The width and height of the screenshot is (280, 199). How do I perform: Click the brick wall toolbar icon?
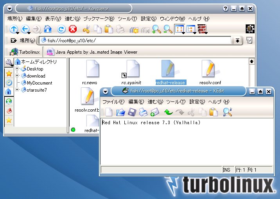(x=202, y=29)
